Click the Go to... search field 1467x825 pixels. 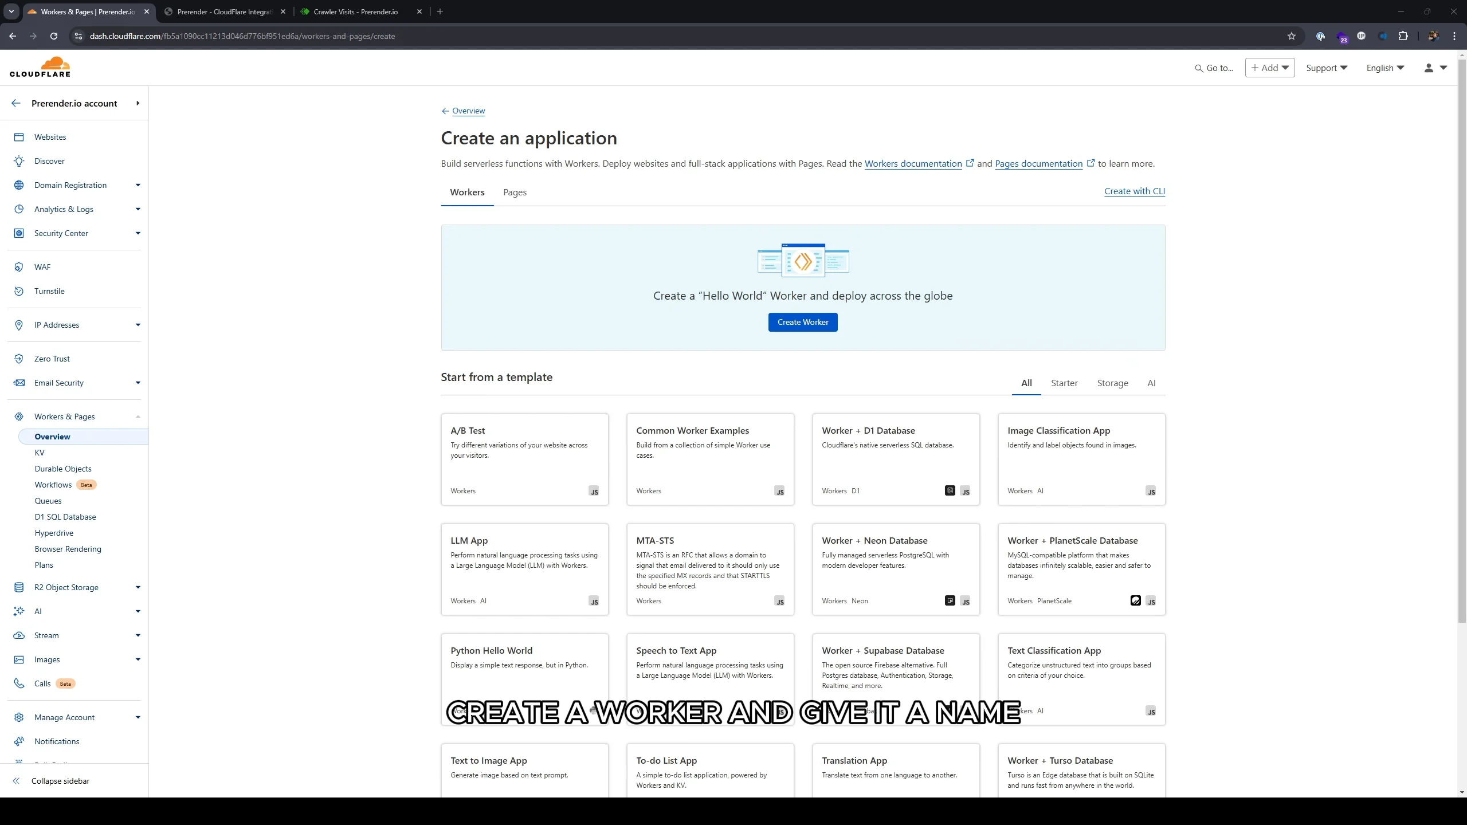coord(1214,68)
